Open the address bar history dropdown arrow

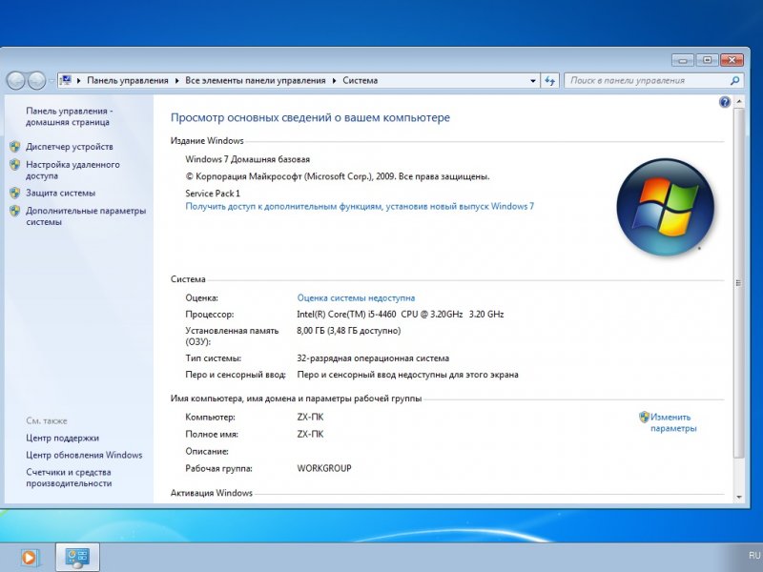click(533, 81)
